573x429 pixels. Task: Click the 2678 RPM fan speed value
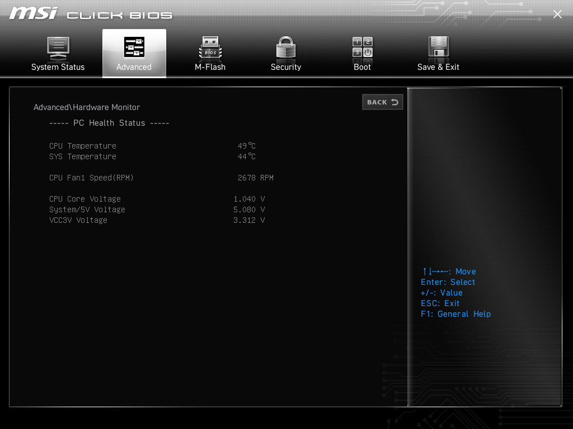coord(255,178)
